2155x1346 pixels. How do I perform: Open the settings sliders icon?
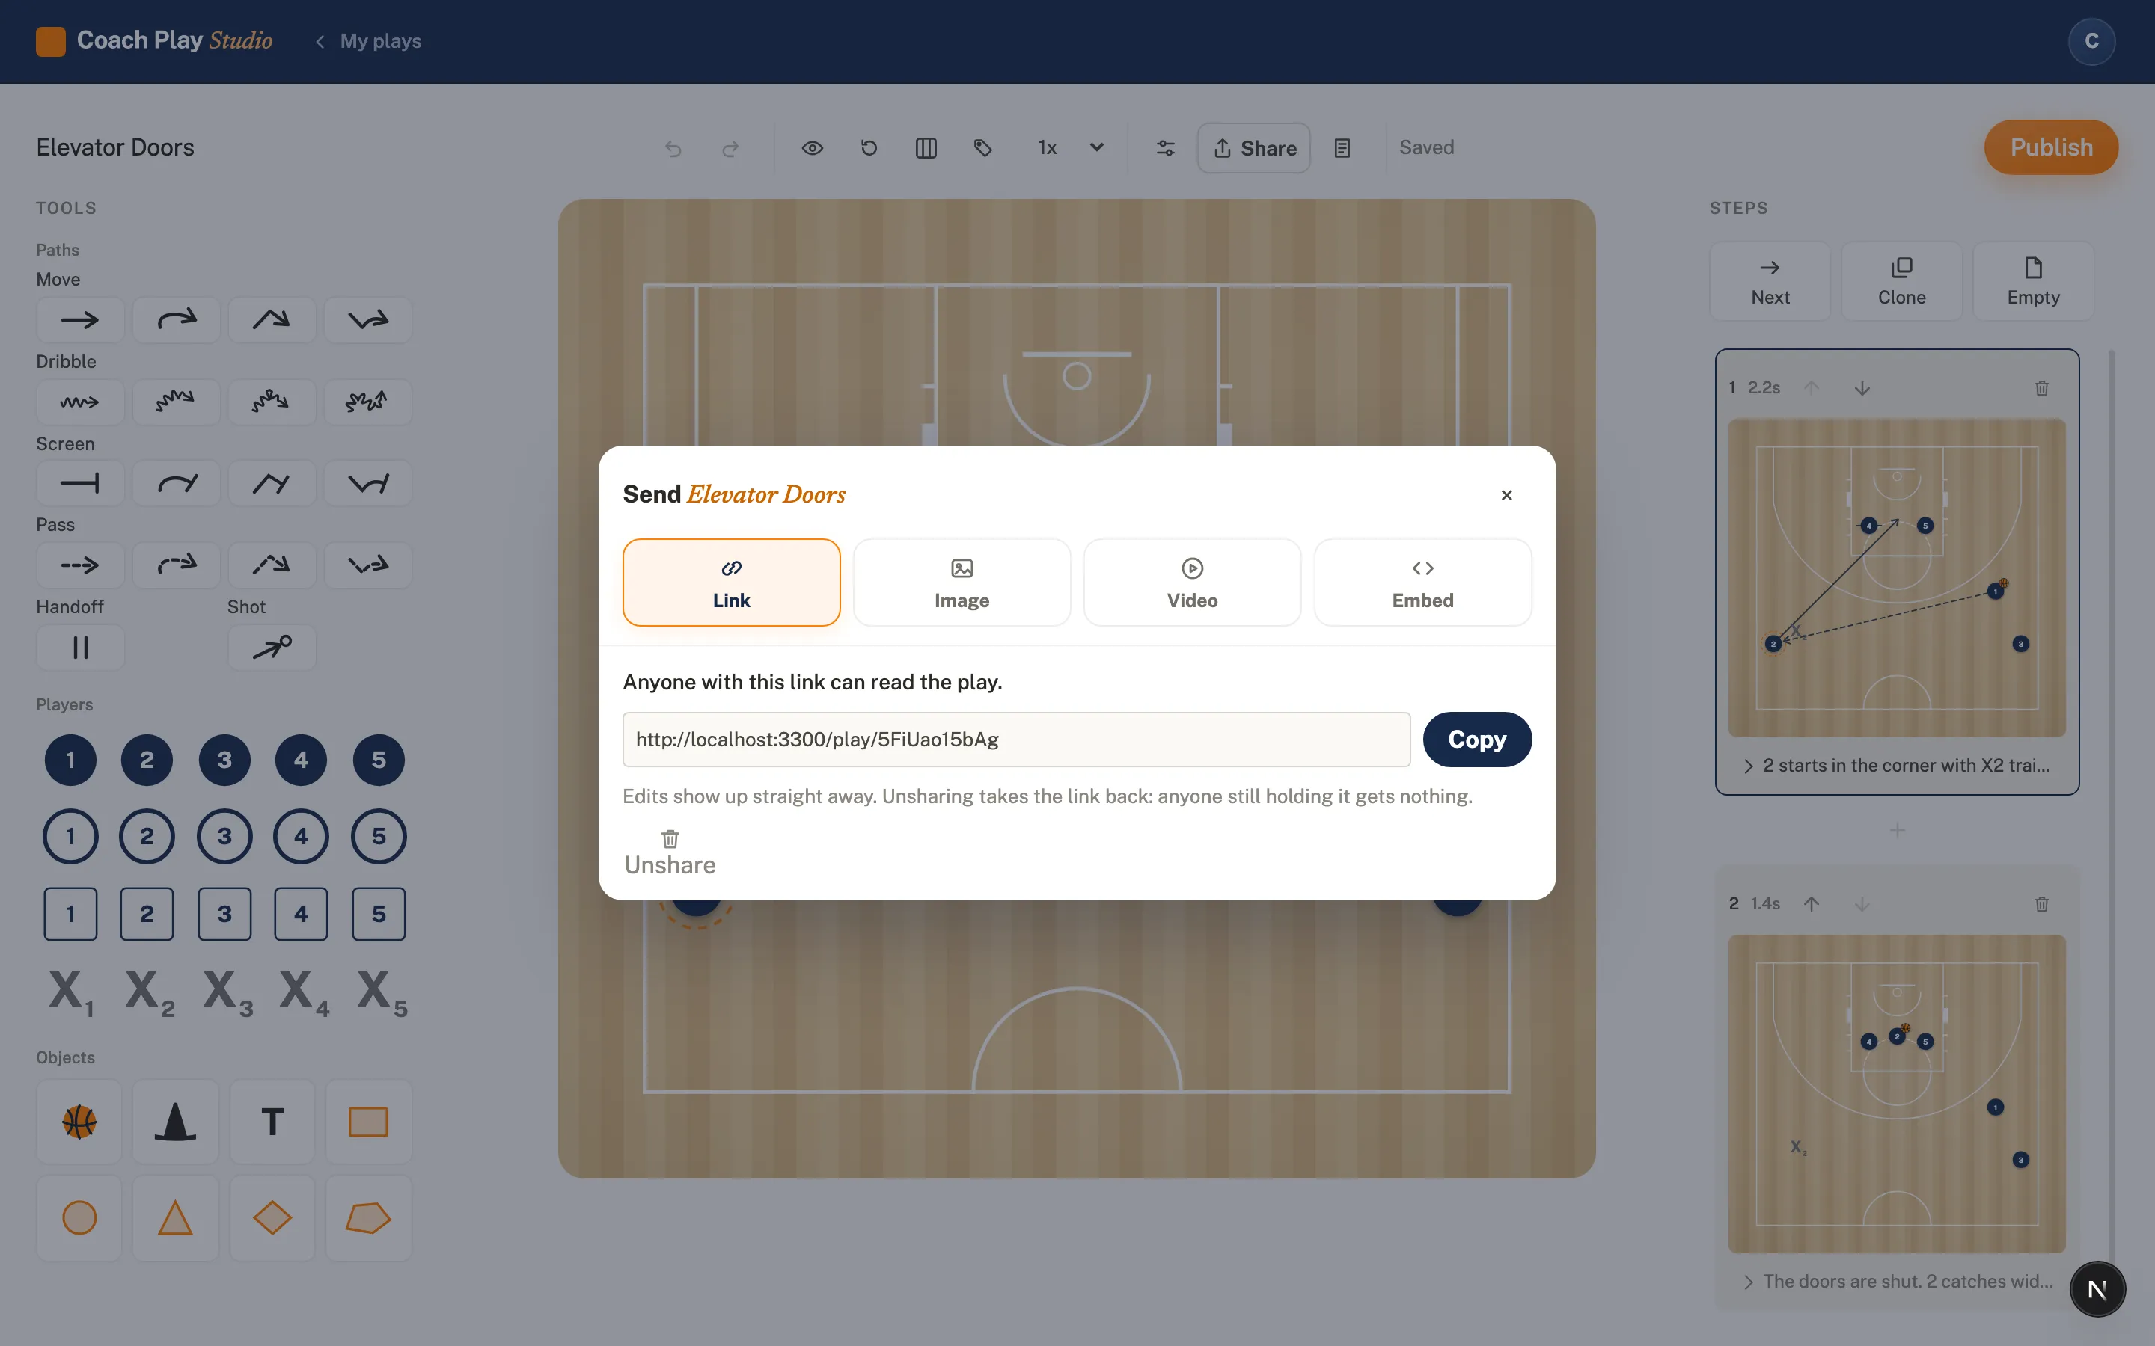(1166, 148)
